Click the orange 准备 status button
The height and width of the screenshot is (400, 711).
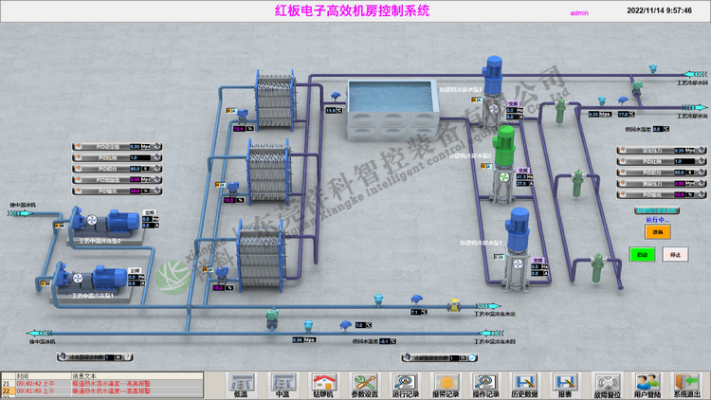click(656, 231)
